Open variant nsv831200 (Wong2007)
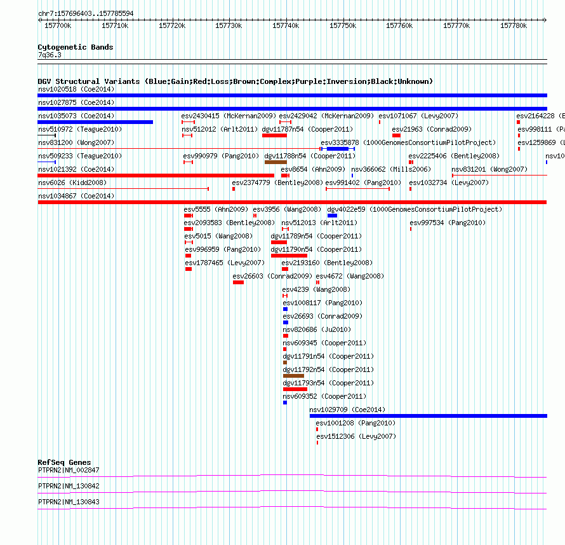This screenshot has height=545, width=565. pyautogui.click(x=76, y=142)
